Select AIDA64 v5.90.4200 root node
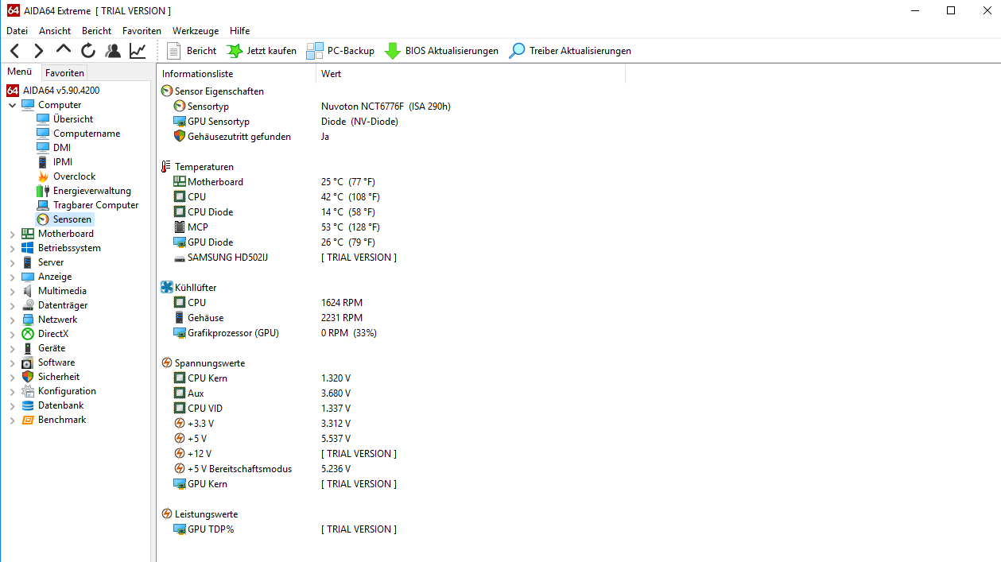The height and width of the screenshot is (562, 1001). click(x=61, y=91)
